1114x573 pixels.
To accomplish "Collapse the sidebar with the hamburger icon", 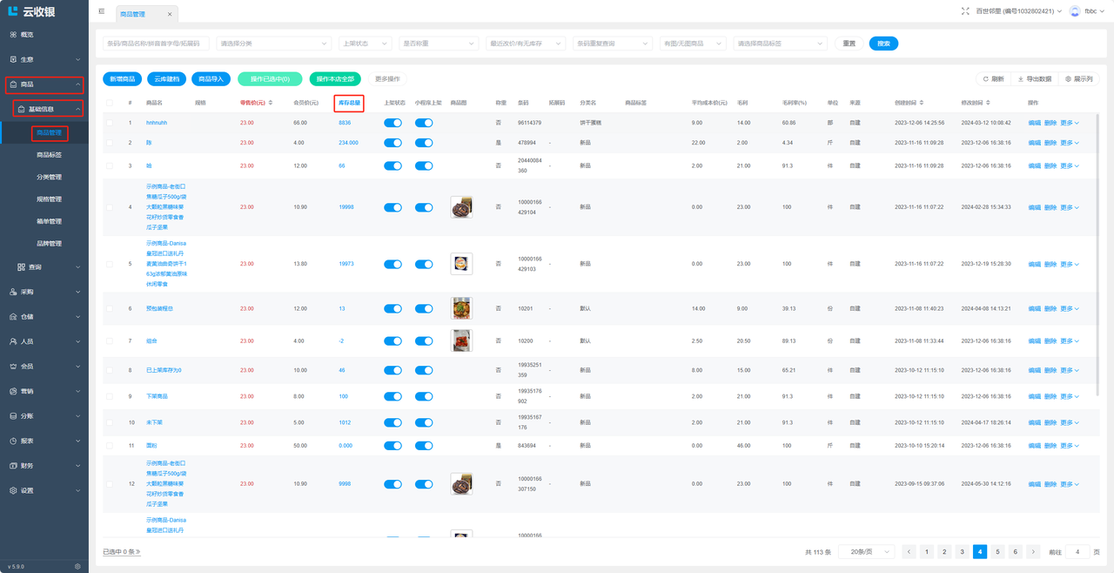I will (x=102, y=12).
